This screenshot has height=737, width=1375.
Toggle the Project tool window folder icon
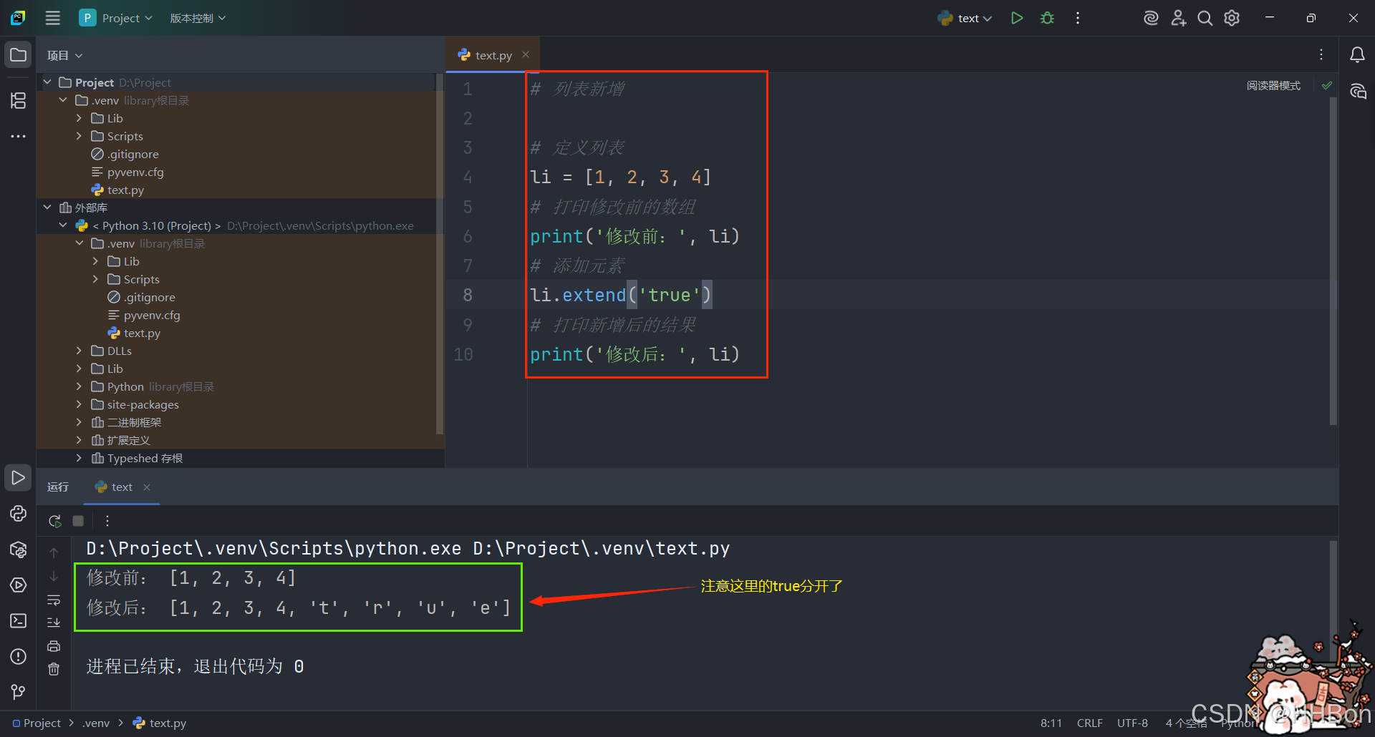click(x=19, y=55)
